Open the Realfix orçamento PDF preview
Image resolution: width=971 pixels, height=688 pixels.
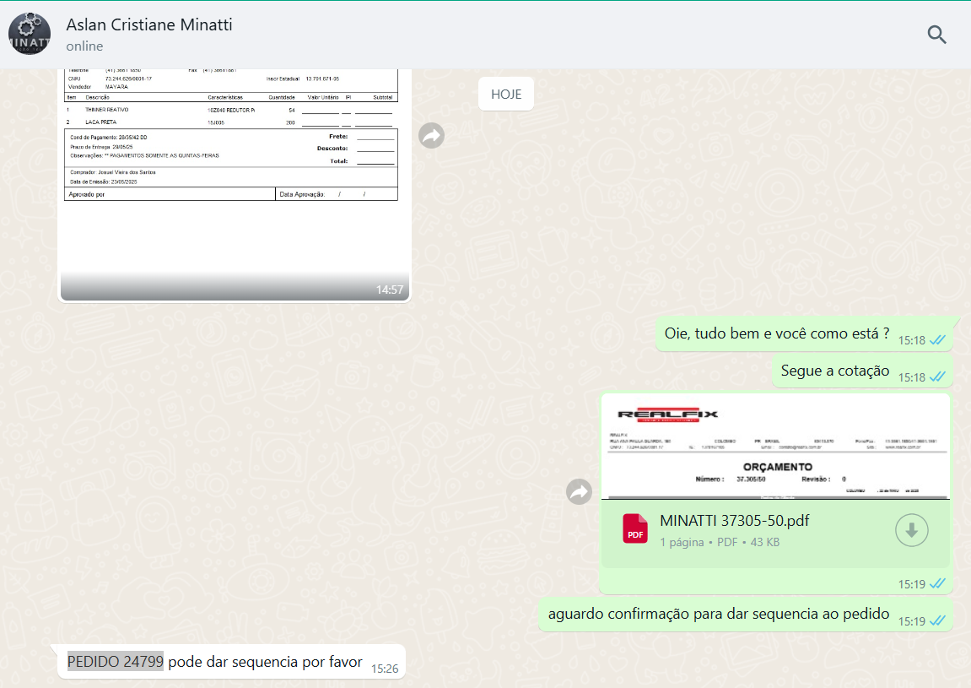point(774,447)
